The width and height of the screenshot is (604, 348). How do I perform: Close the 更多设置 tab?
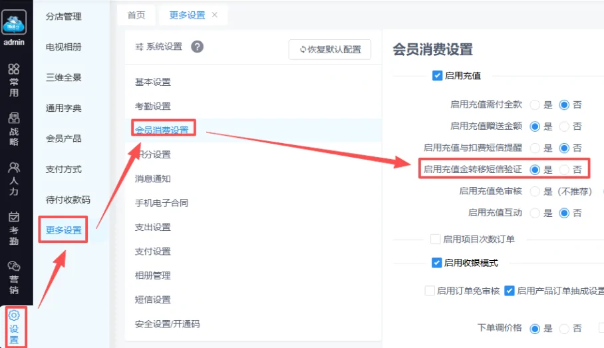pos(215,15)
